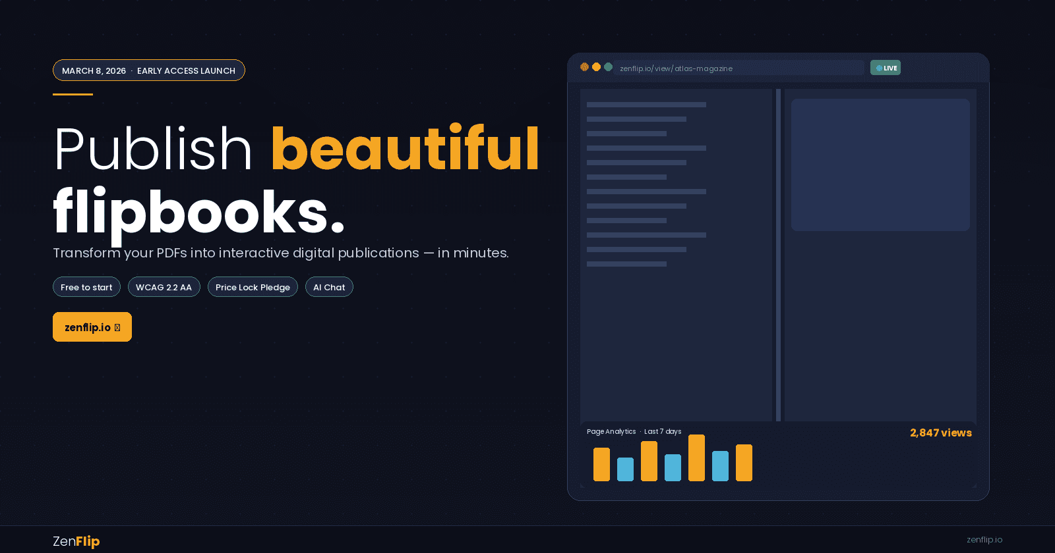Open the zenflip.io link in footer

tap(984, 540)
